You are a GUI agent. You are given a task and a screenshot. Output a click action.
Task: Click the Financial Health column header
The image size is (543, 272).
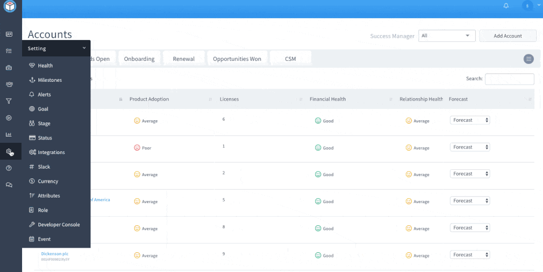[327, 99]
